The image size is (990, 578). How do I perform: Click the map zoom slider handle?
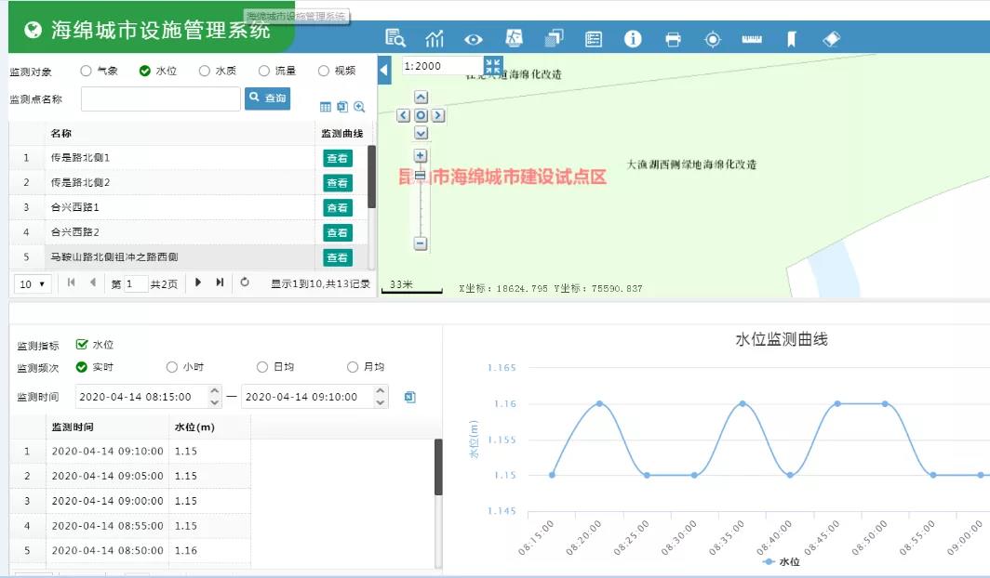421,175
